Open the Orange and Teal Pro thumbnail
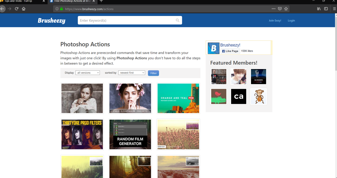Screen dimensions: 337x178 (178, 98)
